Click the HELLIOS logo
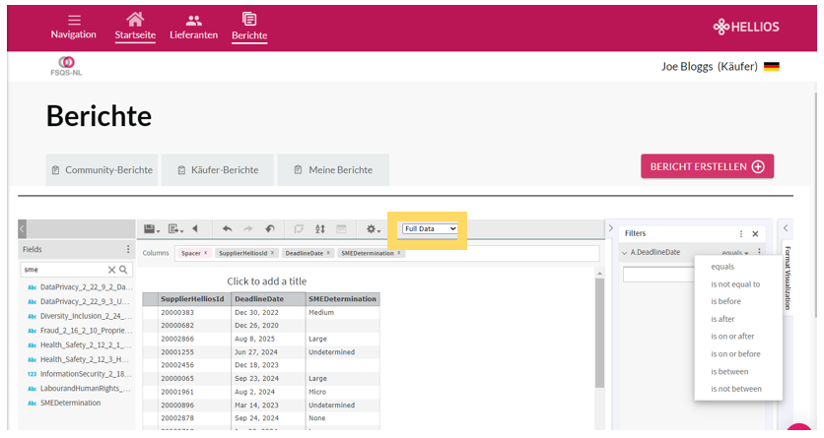 click(746, 27)
